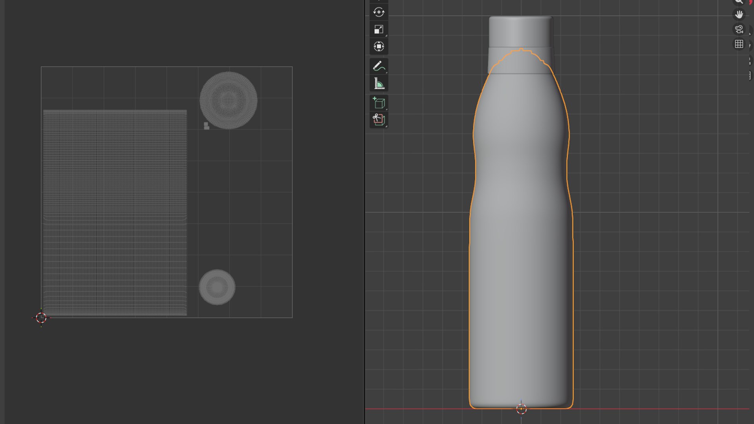Choose the Measure ruler tool
The width and height of the screenshot is (754, 424).
[379, 83]
